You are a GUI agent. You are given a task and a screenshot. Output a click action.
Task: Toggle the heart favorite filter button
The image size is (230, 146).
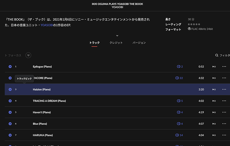(x=28, y=55)
